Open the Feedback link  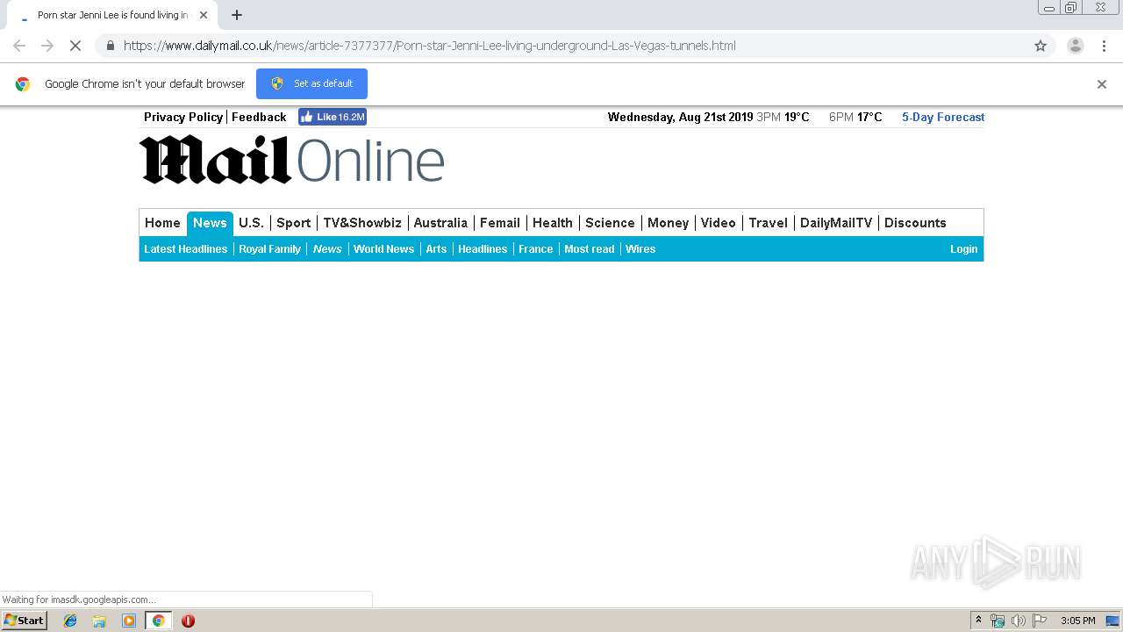point(259,117)
